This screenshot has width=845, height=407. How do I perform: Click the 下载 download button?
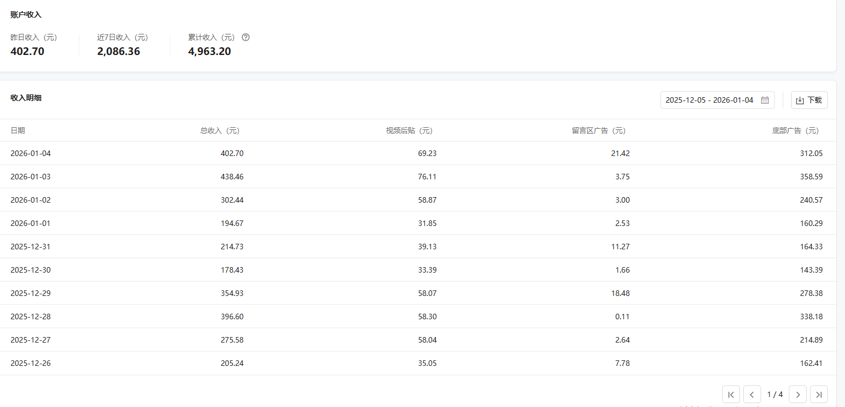click(809, 101)
